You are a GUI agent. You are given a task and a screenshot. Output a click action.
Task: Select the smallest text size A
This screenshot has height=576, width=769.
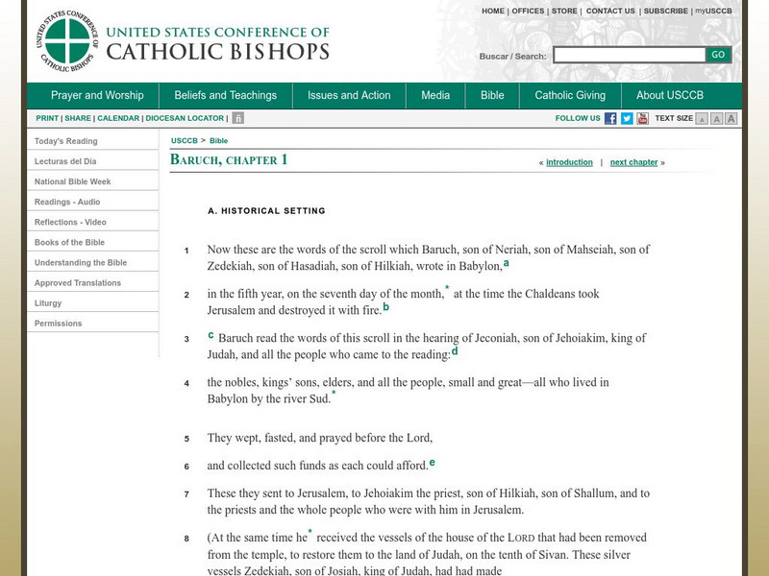click(x=700, y=119)
